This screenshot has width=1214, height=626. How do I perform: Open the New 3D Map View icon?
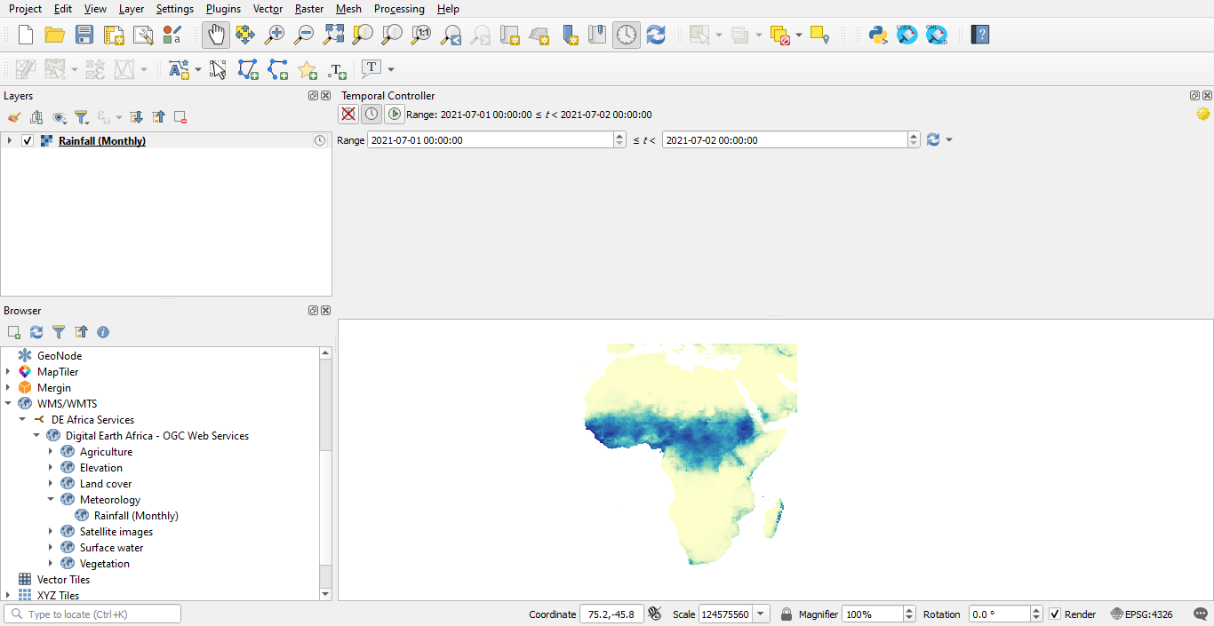coord(539,35)
